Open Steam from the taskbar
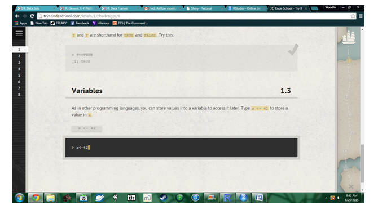Viewport: 378px width, 210px height. coord(164,198)
